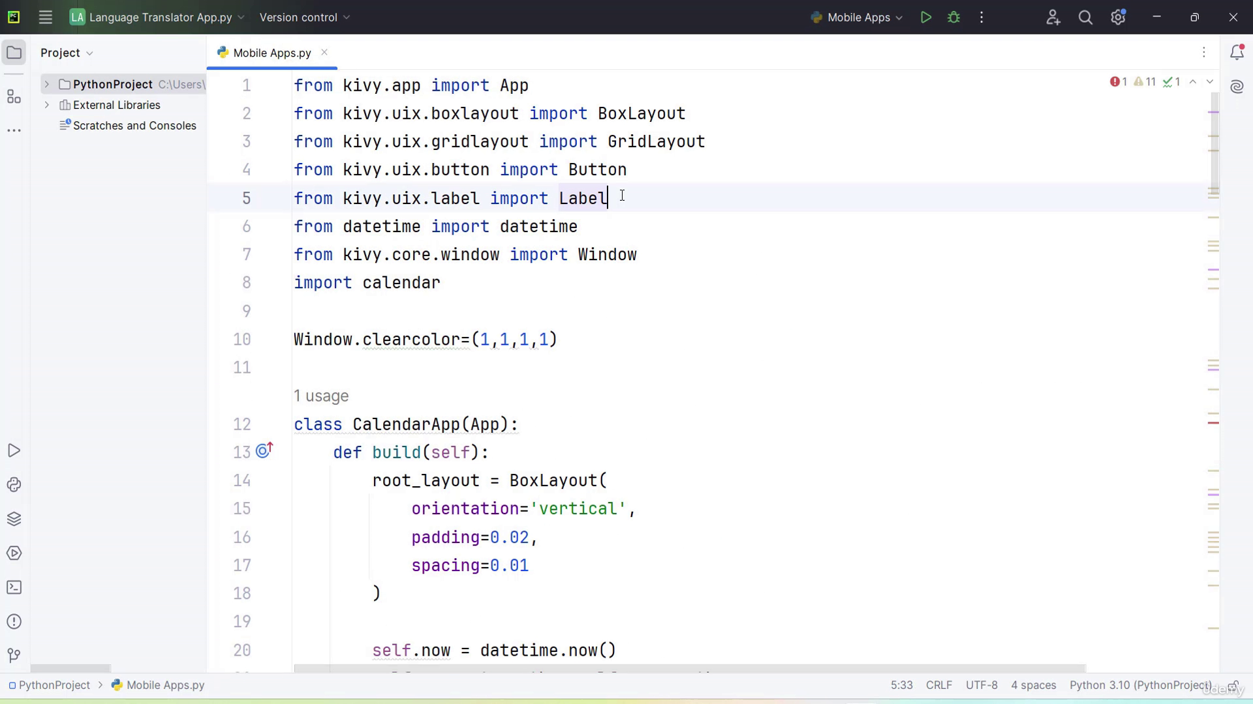Open the Git version control tool window
Image resolution: width=1253 pixels, height=704 pixels.
click(x=14, y=656)
